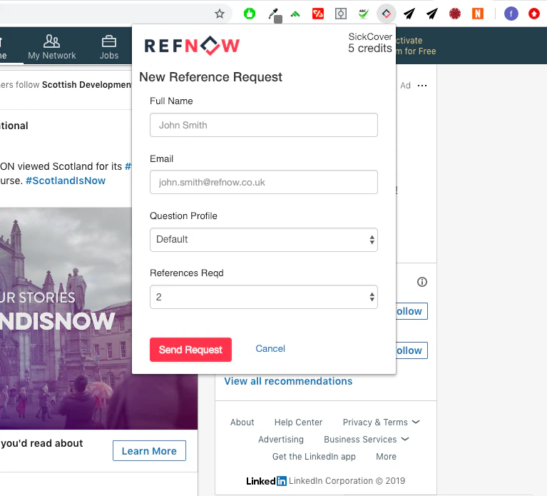Screen dimensions: 547x496
Task: Click the Learn More button
Action: point(149,450)
